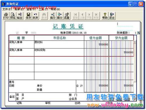Screen dimensions: 146x110
Task: Click debit amount 550000 in 原材料 row
Action: coord(103,44)
